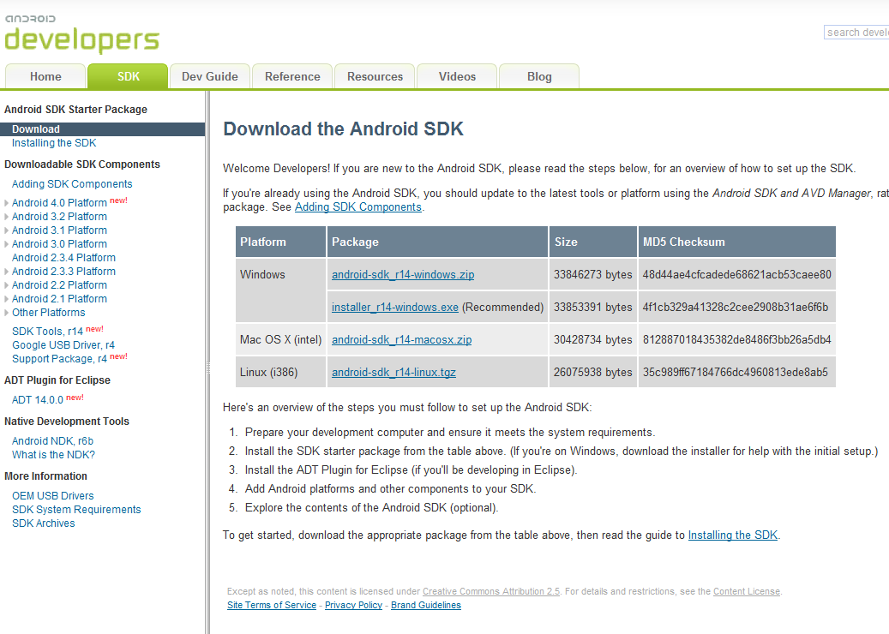Expand the Android 3.1 Platform arrow
The height and width of the screenshot is (634, 889).
pos(6,230)
